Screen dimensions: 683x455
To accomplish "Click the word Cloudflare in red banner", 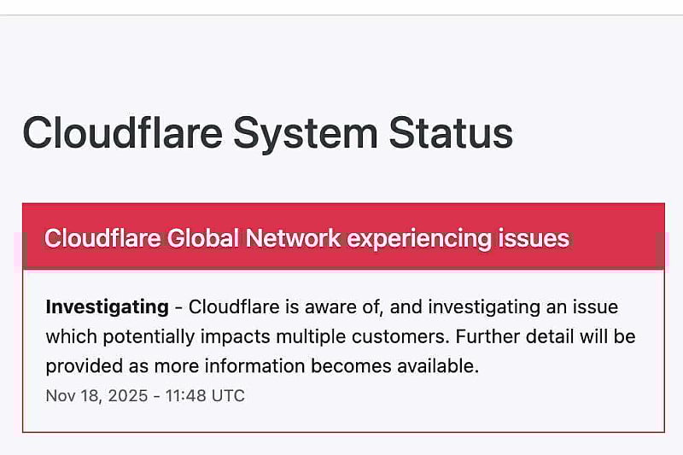I will [x=102, y=238].
